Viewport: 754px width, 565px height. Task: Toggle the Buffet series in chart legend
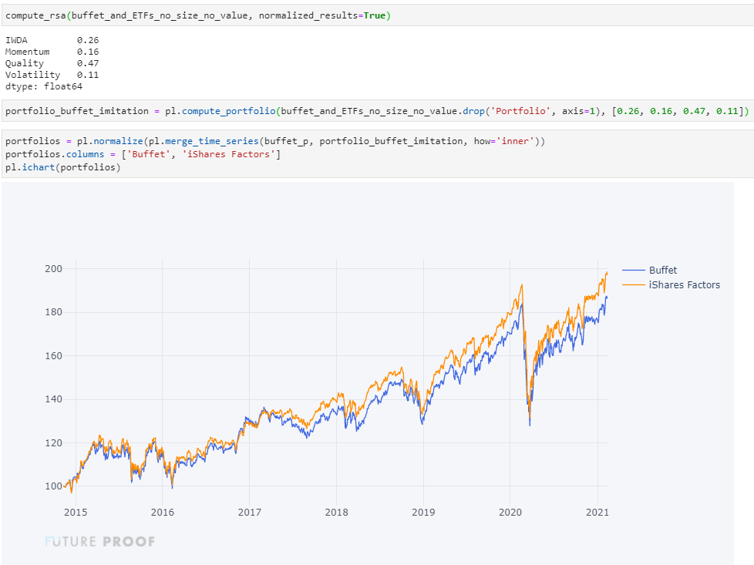point(662,271)
